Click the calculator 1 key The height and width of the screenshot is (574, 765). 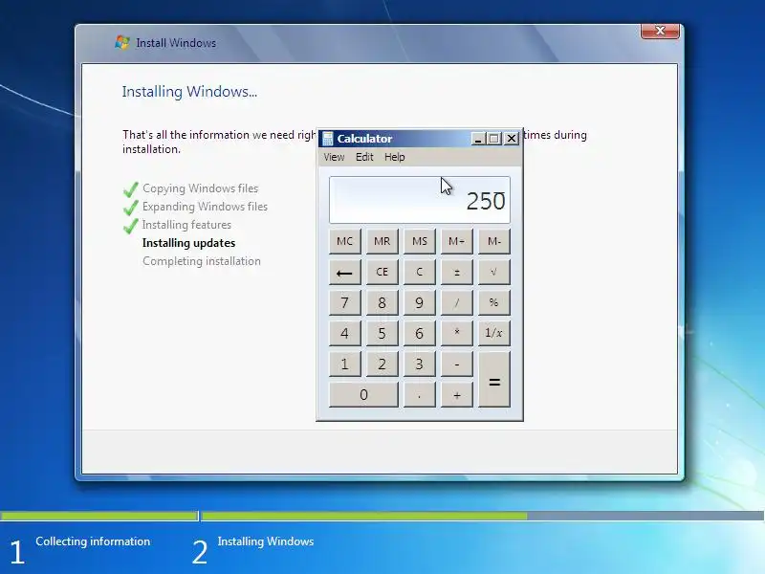[345, 364]
